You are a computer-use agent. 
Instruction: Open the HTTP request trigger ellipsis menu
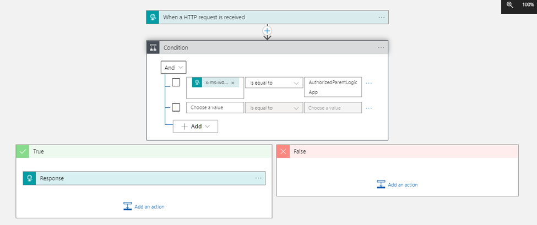point(382,17)
